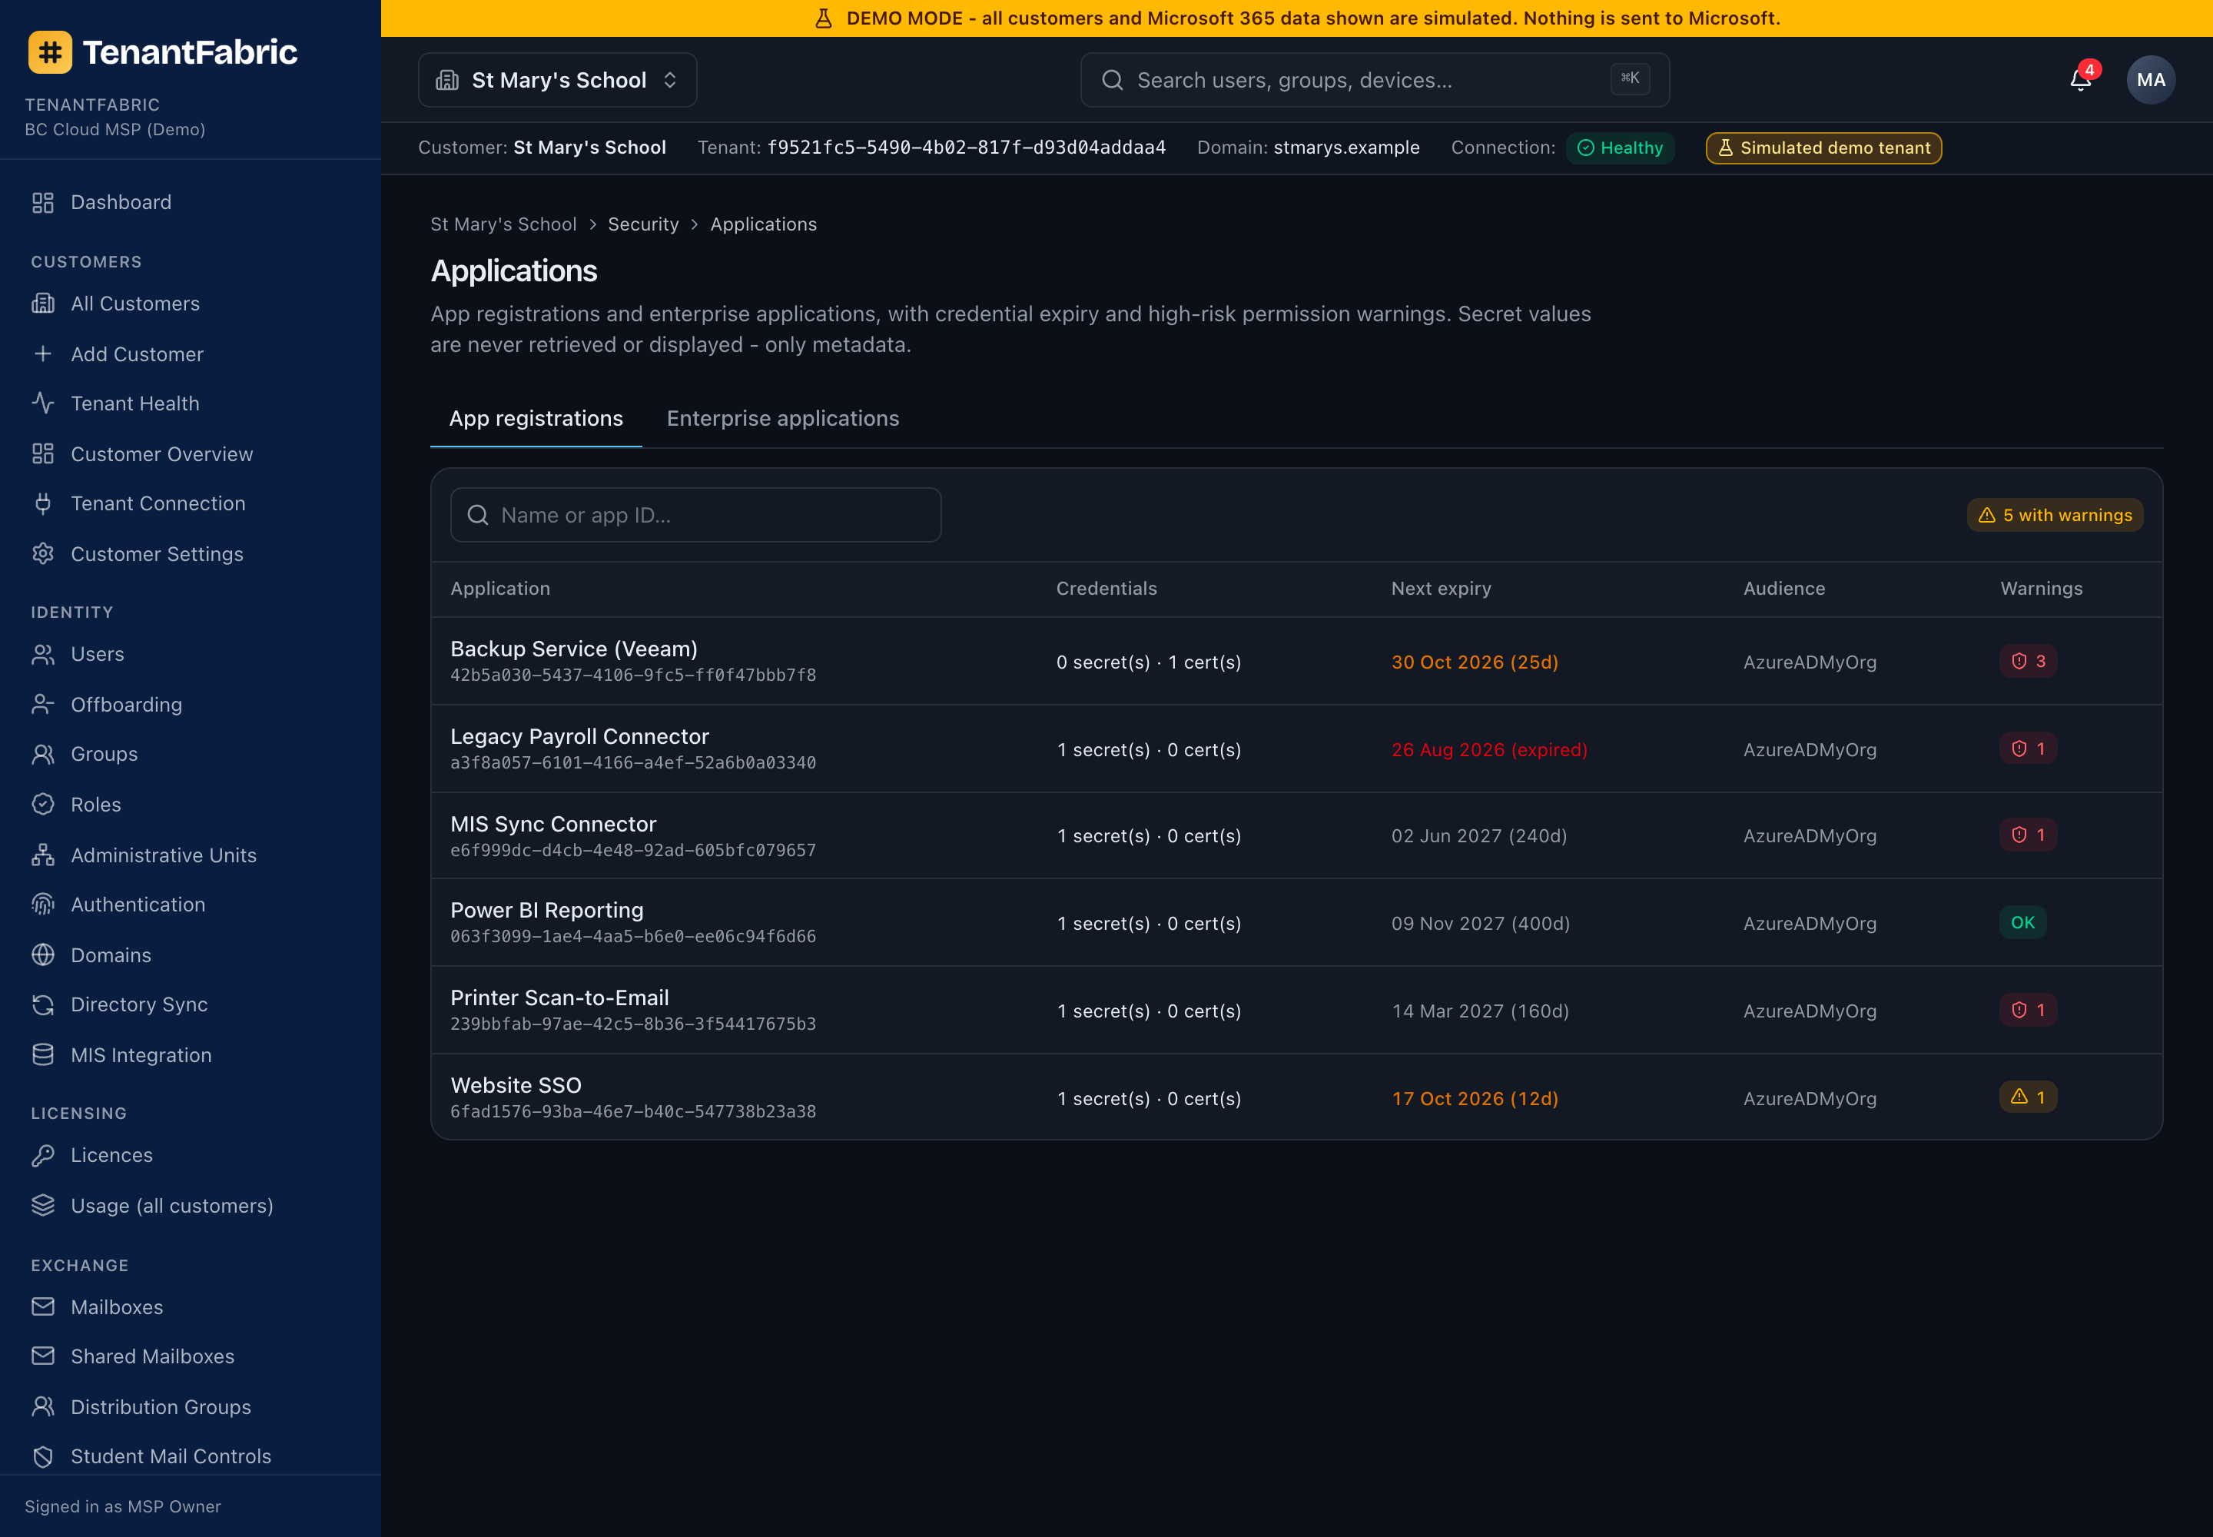Click the Printer Scan-to-Email application name
The height and width of the screenshot is (1537, 2213).
[x=559, y=998]
